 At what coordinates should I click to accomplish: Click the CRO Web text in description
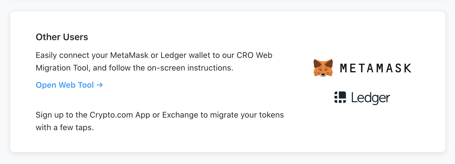[x=254, y=55]
